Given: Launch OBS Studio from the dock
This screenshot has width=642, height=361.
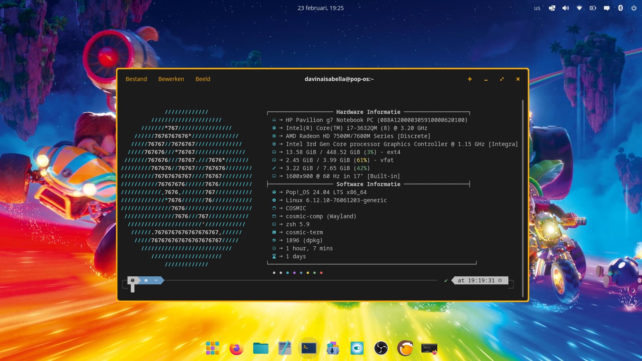Looking at the screenshot, I should click(381, 348).
